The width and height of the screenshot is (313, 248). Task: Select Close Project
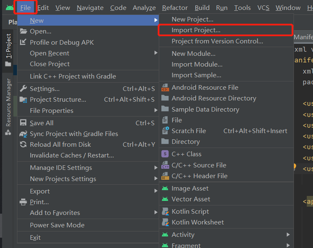[x=88, y=64]
